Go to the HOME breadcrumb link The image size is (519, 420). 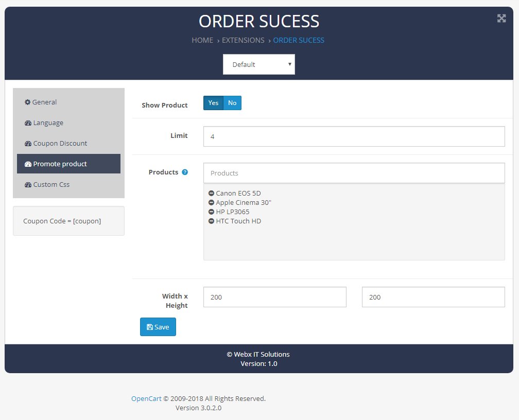202,40
